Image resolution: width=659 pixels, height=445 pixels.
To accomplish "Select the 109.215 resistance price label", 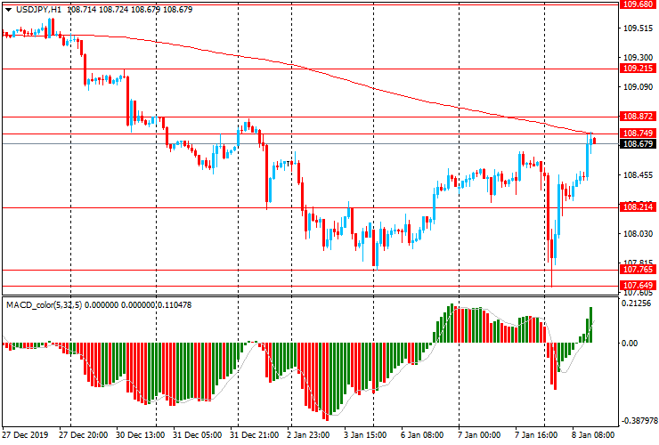I will pos(638,69).
